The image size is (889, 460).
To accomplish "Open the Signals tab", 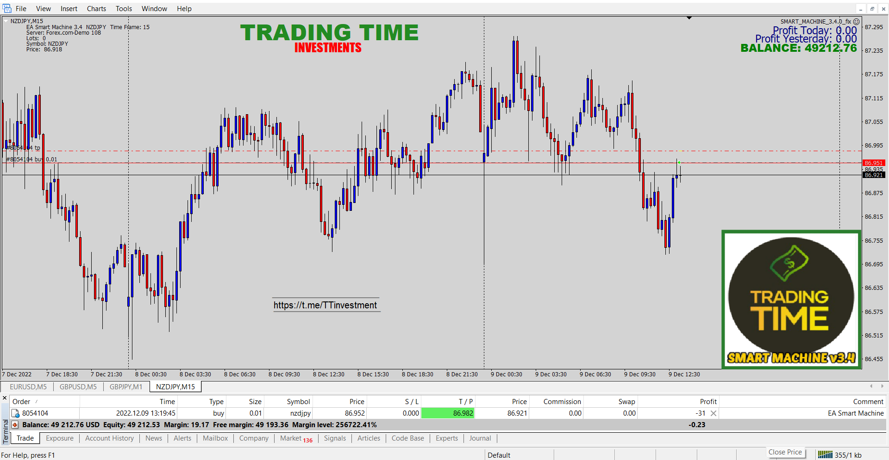I will (x=335, y=438).
